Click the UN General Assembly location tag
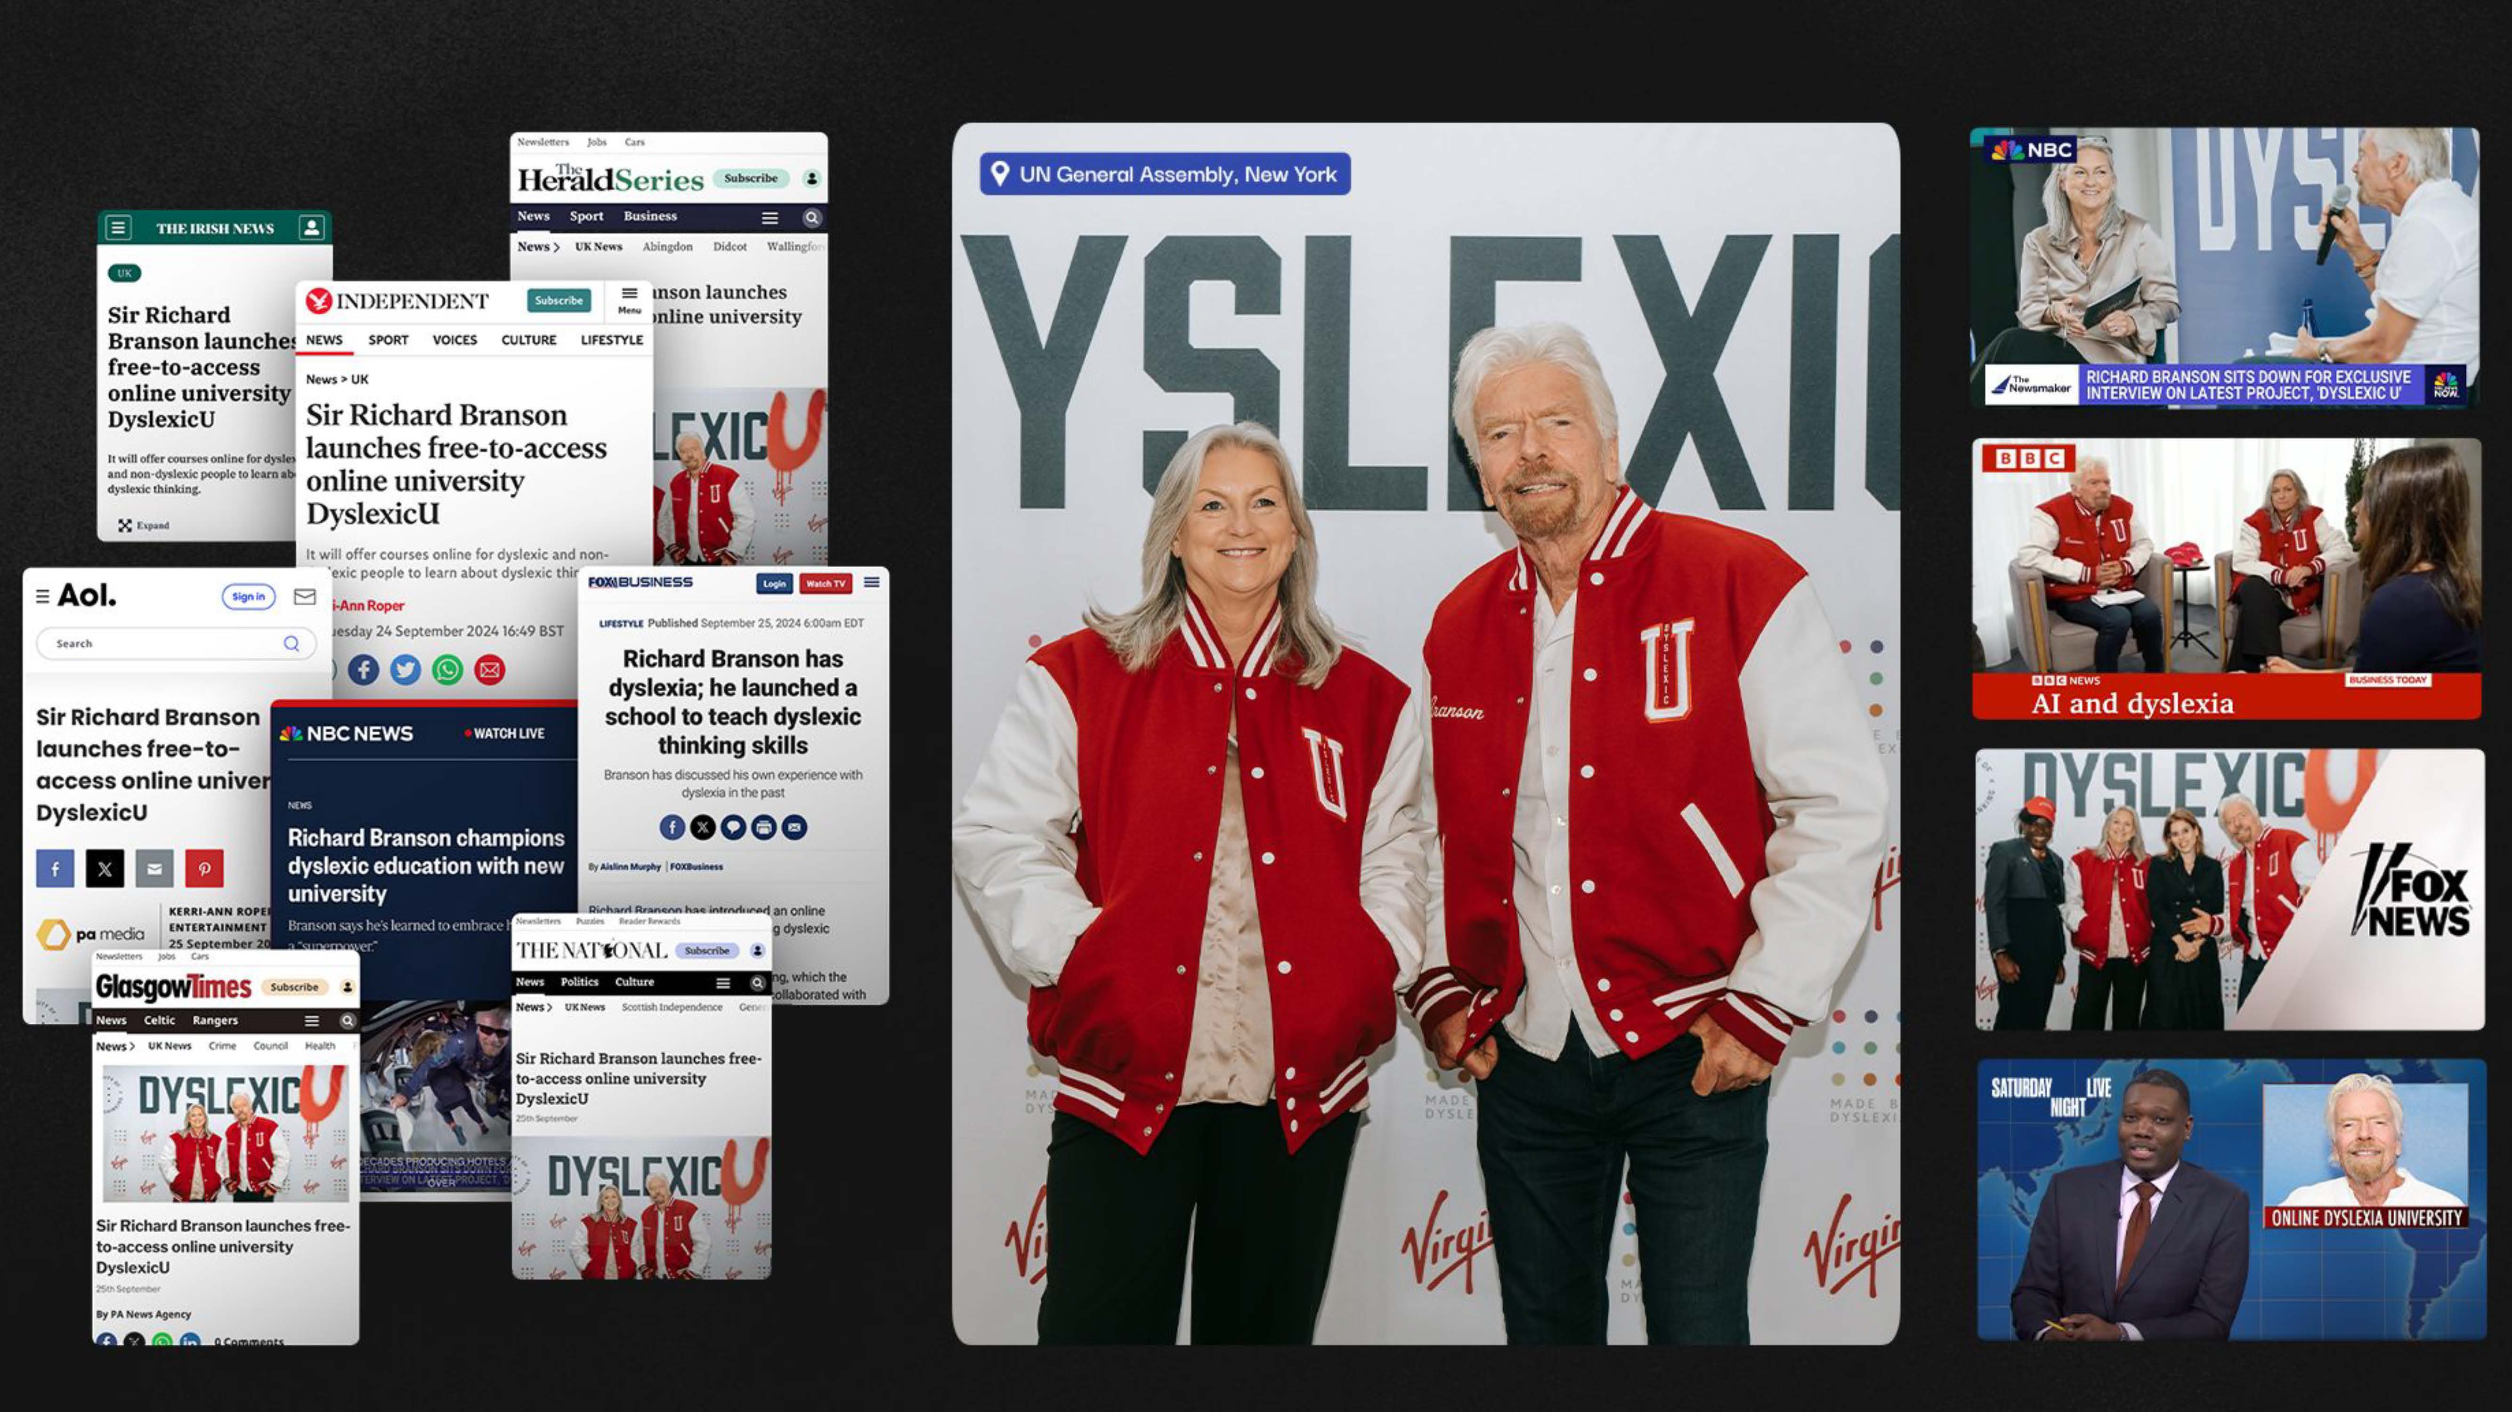Image resolution: width=2512 pixels, height=1412 pixels. pyautogui.click(x=1164, y=175)
